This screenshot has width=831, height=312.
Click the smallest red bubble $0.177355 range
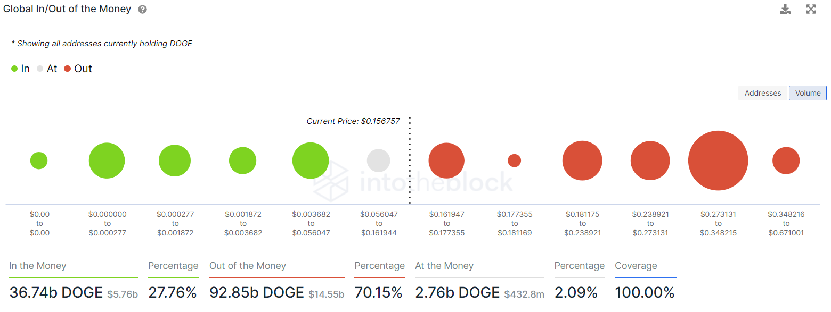coord(514,161)
